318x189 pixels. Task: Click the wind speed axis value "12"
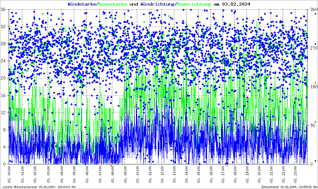pyautogui.click(x=3, y=113)
